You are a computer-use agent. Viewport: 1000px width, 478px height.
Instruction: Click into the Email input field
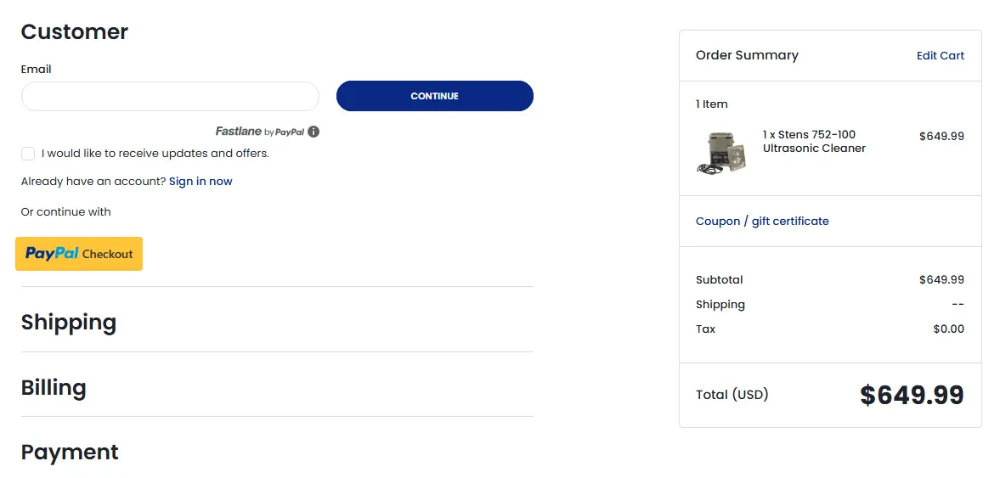click(170, 96)
